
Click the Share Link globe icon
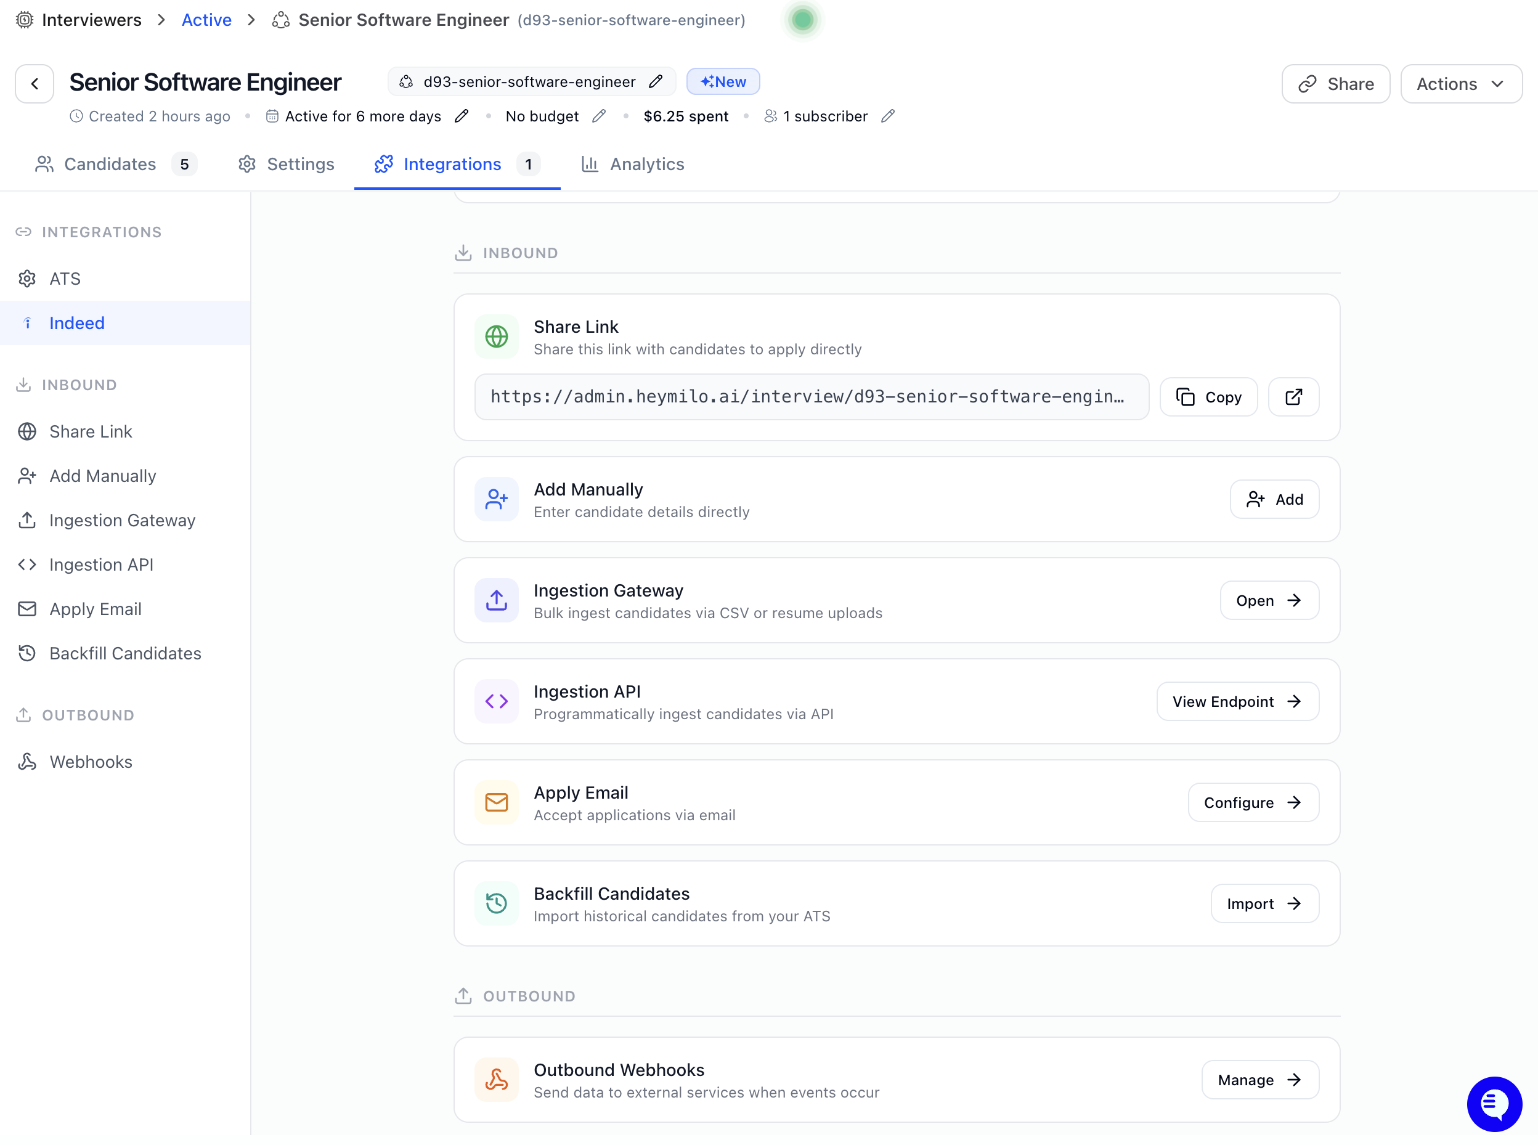tap(496, 337)
